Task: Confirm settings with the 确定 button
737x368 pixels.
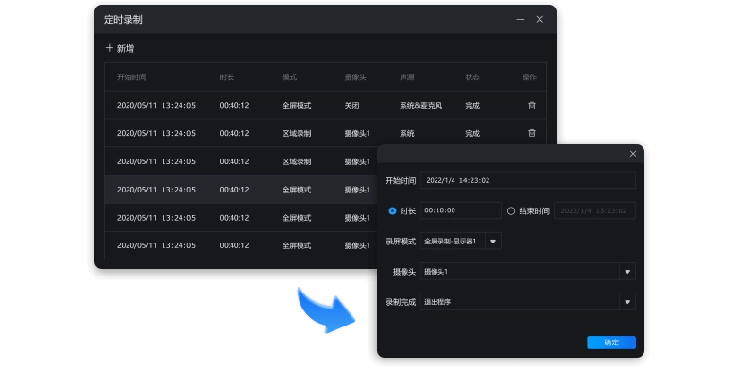Action: 611,343
